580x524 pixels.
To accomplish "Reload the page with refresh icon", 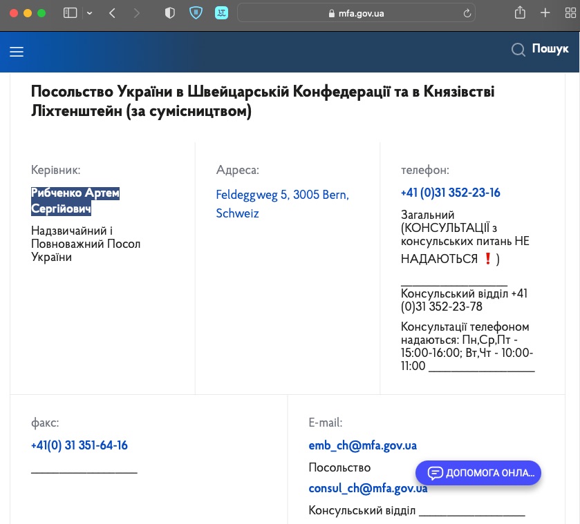I will click(x=467, y=13).
